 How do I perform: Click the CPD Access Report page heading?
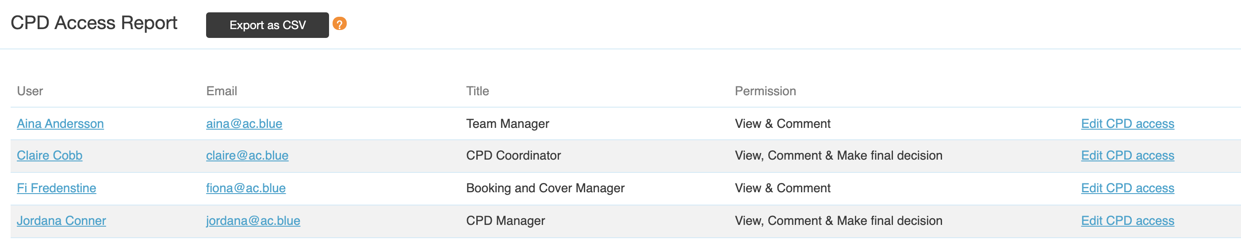coord(94,23)
